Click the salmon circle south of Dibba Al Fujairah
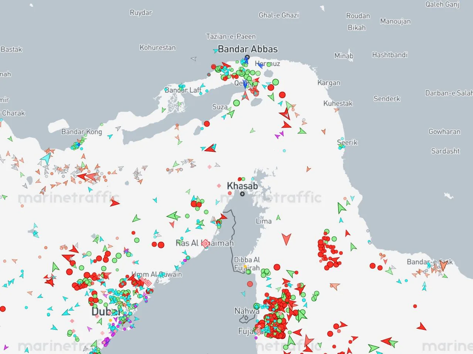473x354 pixels. pos(250,284)
